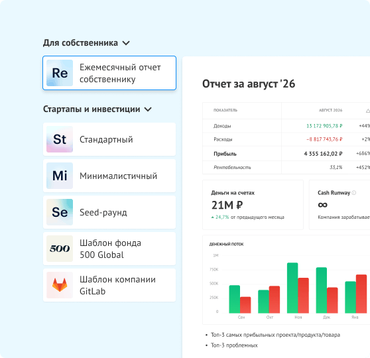
Task: Click the green bar for Ноя
Action: (x=292, y=288)
